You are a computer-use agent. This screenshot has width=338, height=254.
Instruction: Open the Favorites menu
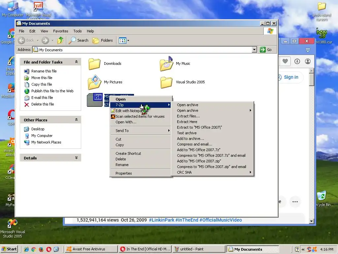(x=61, y=31)
